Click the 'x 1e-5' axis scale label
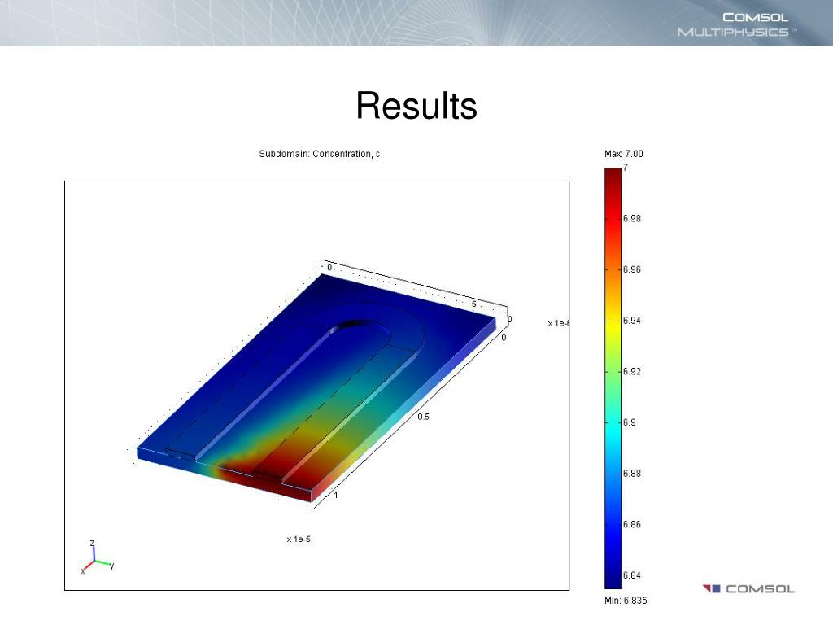Image resolution: width=833 pixels, height=625 pixels. click(299, 539)
